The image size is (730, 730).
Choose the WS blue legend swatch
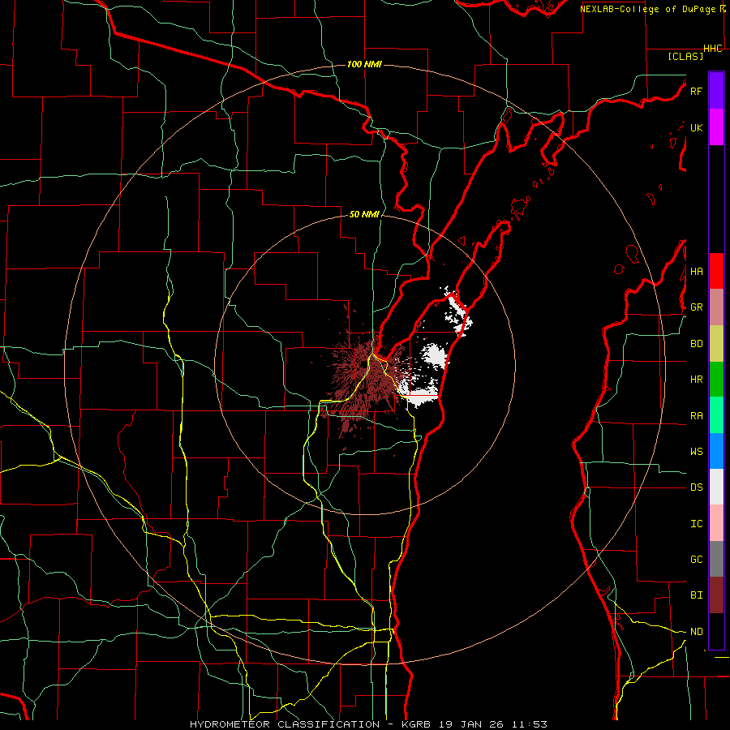pos(716,451)
